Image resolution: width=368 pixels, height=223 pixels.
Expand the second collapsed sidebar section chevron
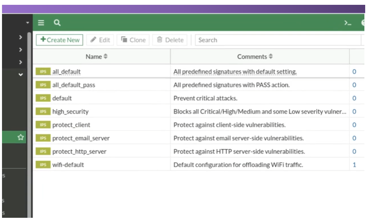tap(21, 50)
